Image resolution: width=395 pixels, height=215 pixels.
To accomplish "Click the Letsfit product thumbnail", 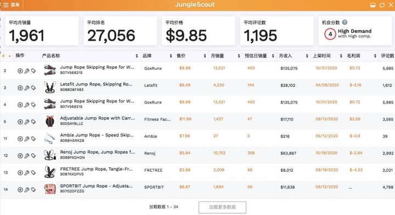I will [x=50, y=87].
